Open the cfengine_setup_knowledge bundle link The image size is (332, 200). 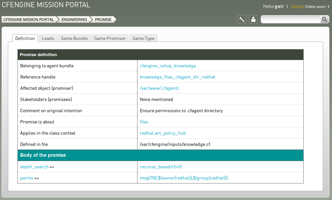[x=168, y=66]
